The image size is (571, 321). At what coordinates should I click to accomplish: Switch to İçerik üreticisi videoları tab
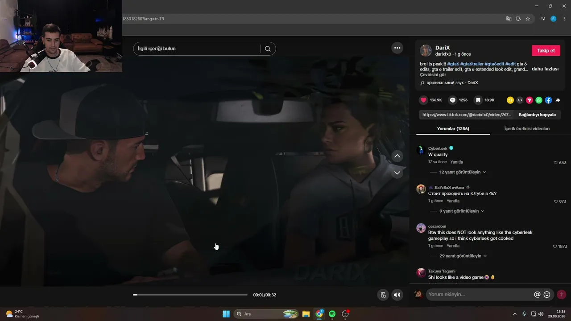click(x=527, y=129)
